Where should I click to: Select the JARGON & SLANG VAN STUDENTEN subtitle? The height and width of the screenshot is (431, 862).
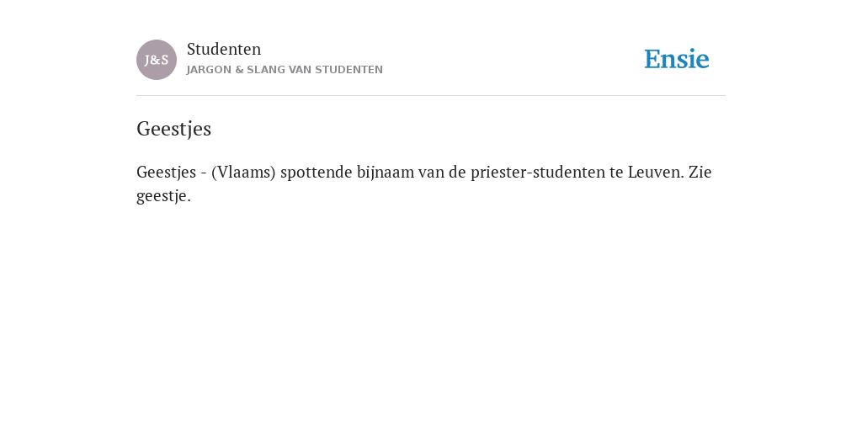point(285,70)
